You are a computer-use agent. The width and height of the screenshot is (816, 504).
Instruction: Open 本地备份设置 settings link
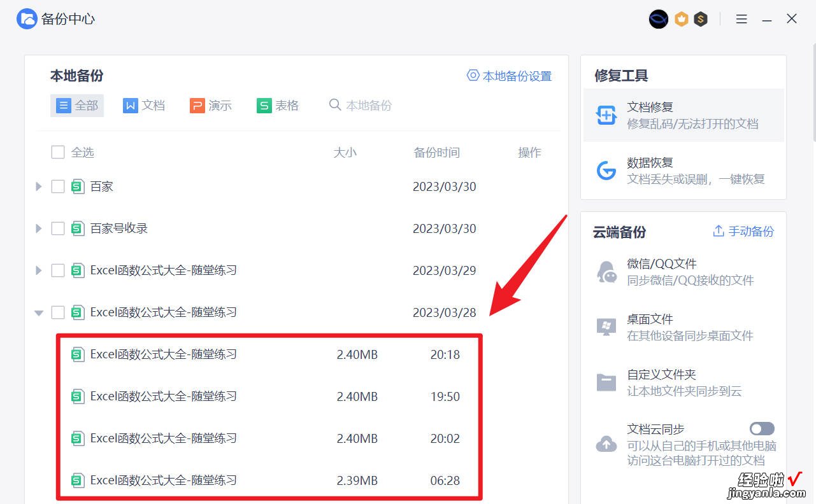tap(509, 76)
